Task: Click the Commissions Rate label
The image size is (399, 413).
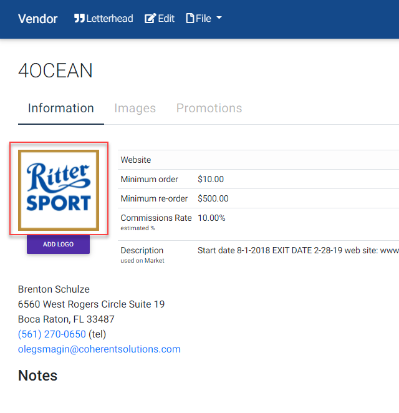Action: coord(156,218)
